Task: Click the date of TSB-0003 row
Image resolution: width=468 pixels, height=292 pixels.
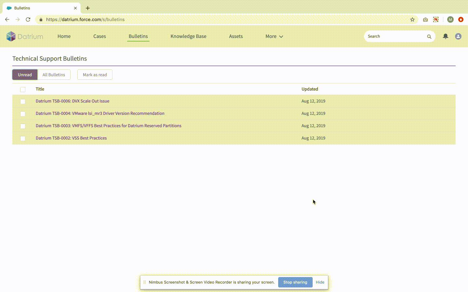Action: pos(313,126)
